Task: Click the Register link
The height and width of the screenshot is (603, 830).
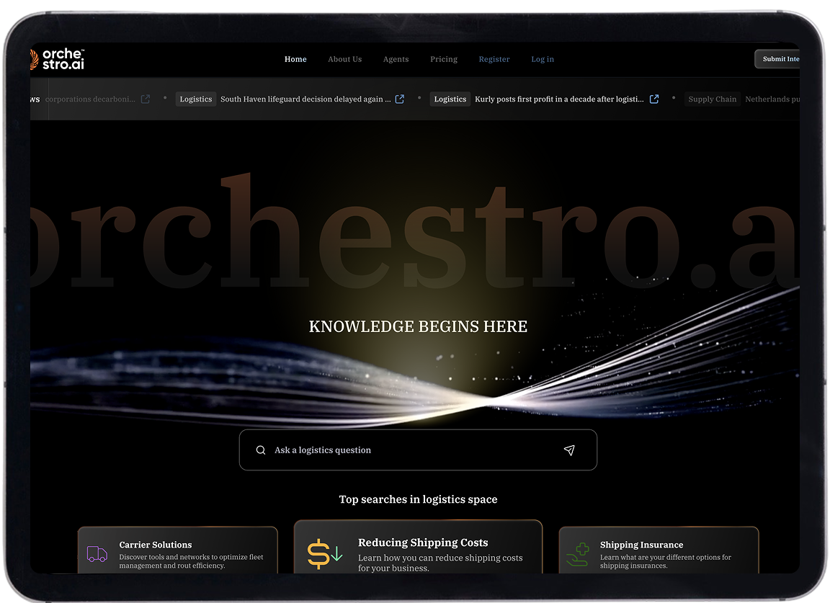Action: (x=494, y=59)
